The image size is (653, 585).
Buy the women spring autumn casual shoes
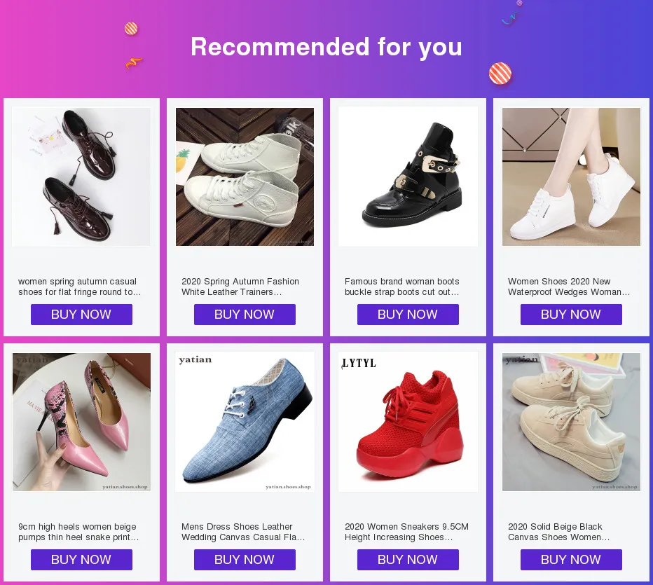pos(81,315)
